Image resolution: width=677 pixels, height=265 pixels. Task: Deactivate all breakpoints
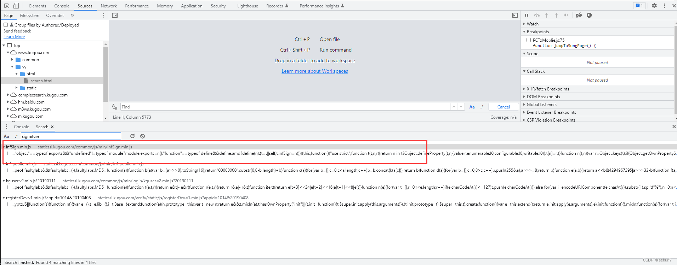click(x=579, y=15)
